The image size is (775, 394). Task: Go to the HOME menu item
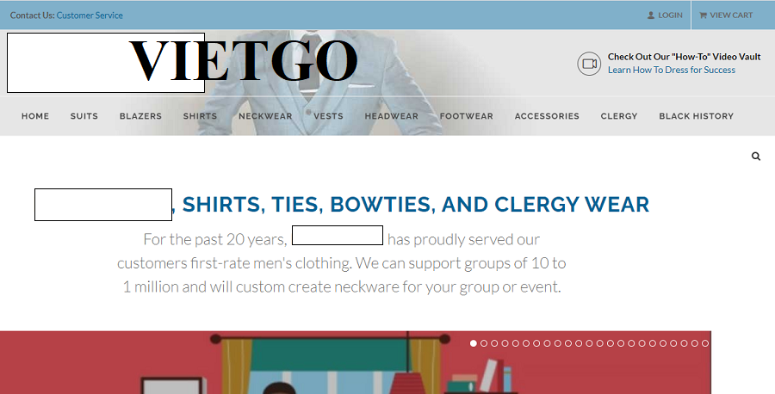[35, 116]
